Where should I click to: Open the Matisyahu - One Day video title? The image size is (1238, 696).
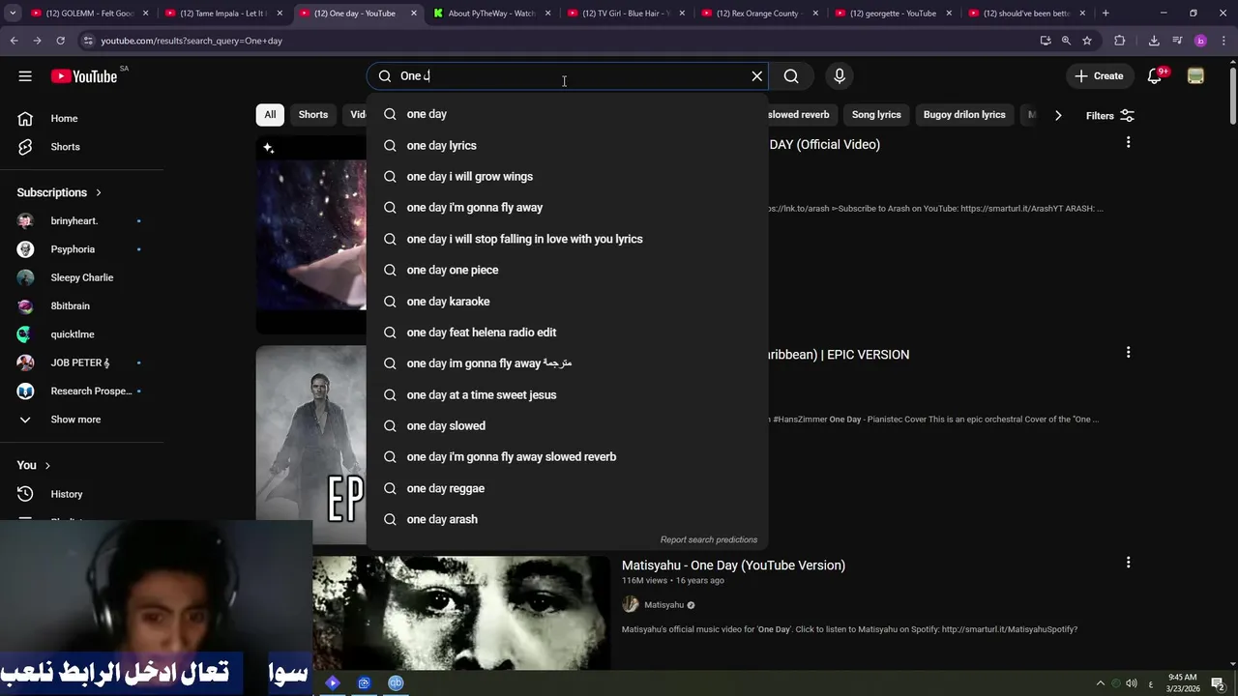click(x=733, y=565)
